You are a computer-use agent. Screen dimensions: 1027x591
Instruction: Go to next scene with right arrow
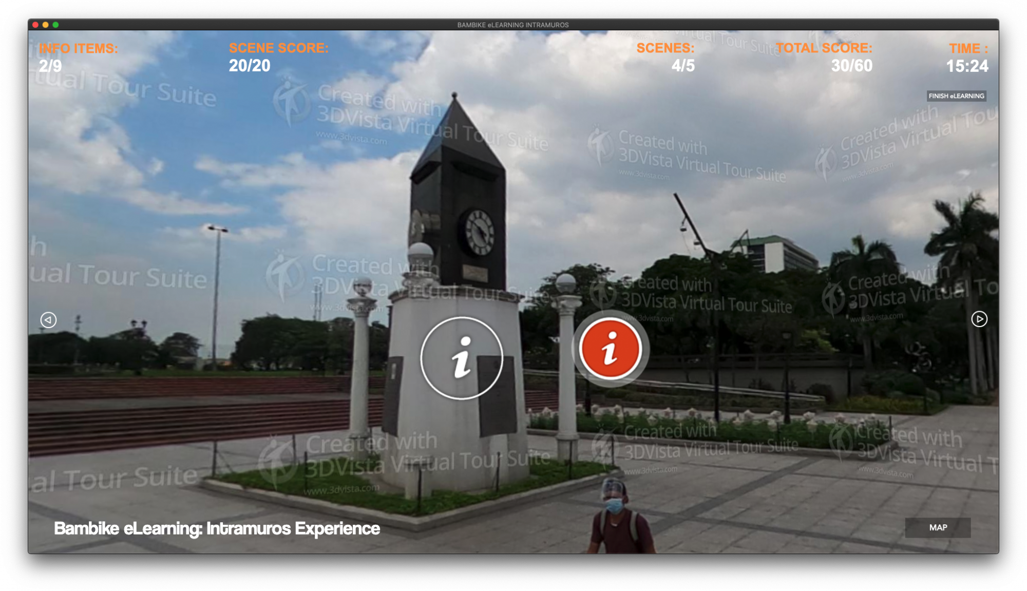pyautogui.click(x=979, y=319)
